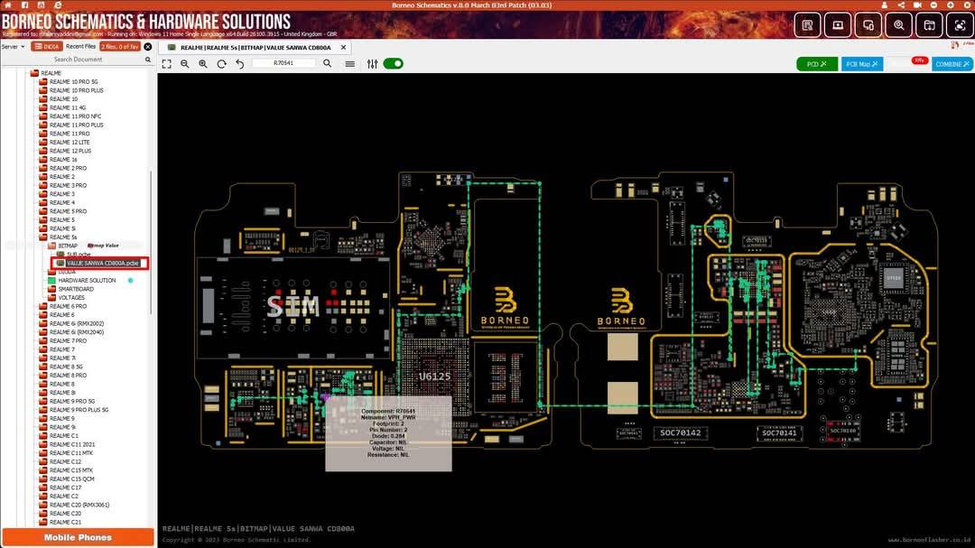
Task: Click the component search field showing R70541
Action: tap(283, 63)
